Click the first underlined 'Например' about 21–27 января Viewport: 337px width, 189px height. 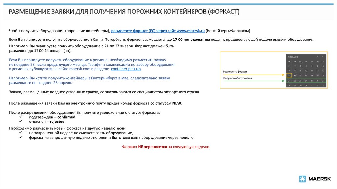coord(18,46)
